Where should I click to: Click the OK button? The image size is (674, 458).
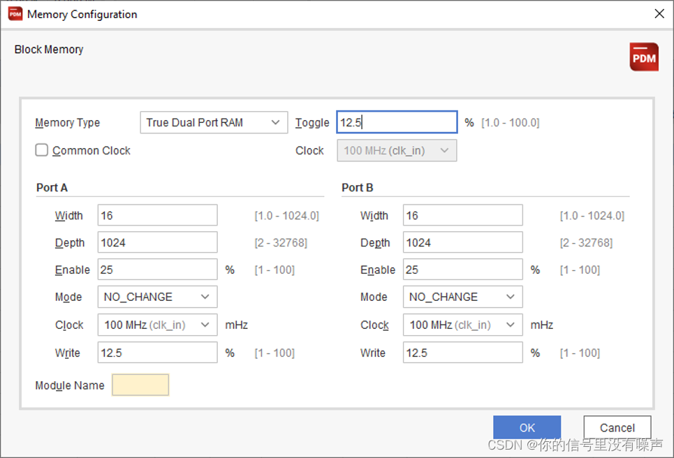[527, 427]
